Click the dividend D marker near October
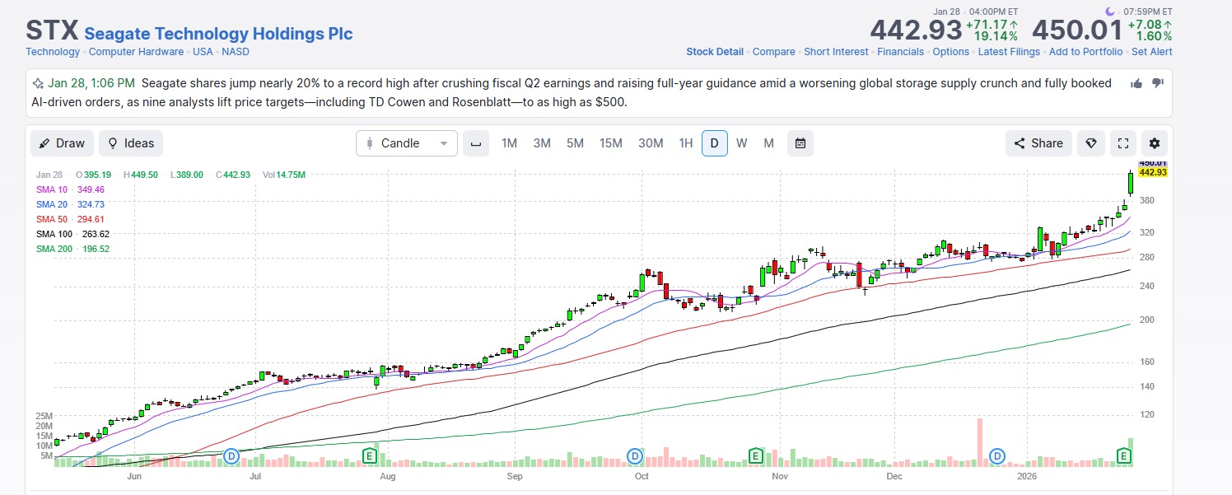The image size is (1232, 495). (635, 455)
